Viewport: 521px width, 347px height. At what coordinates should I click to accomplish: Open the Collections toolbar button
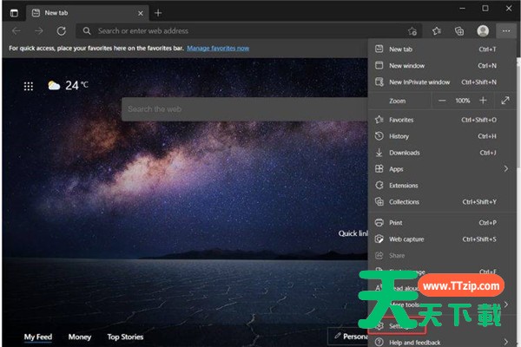[x=459, y=31]
